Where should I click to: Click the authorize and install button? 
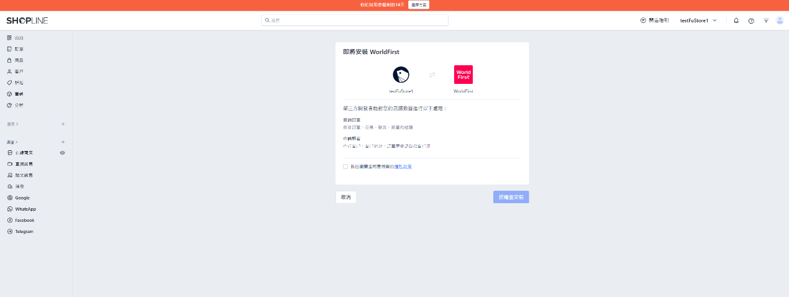click(x=511, y=197)
